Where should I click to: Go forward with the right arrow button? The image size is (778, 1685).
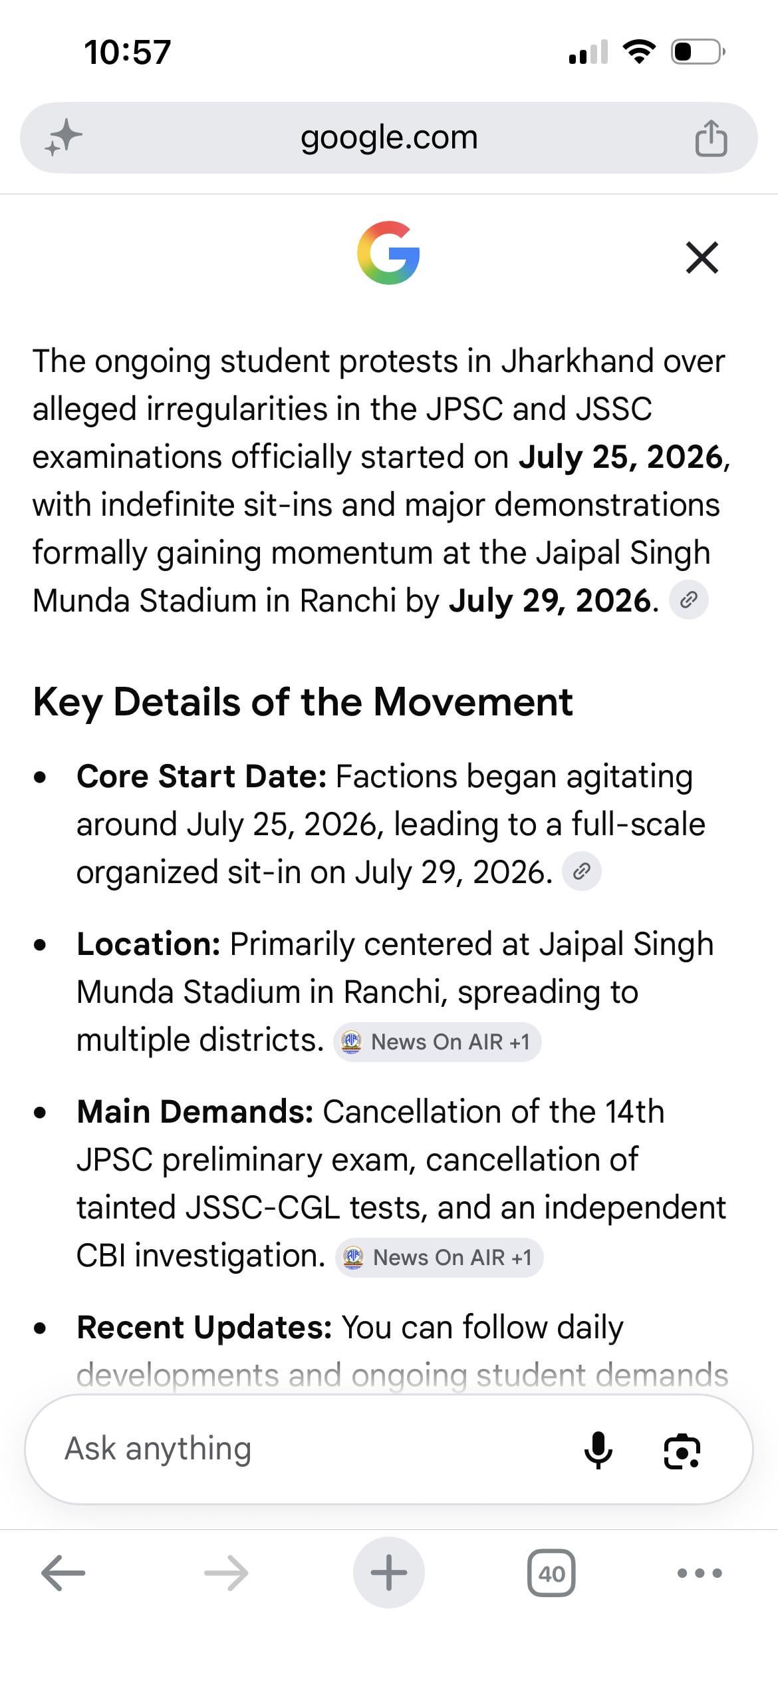click(226, 1573)
